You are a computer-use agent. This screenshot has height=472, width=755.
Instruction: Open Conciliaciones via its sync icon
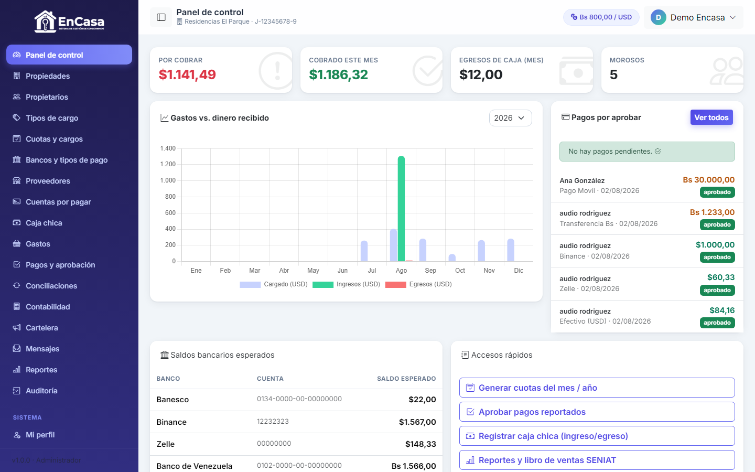click(x=17, y=286)
